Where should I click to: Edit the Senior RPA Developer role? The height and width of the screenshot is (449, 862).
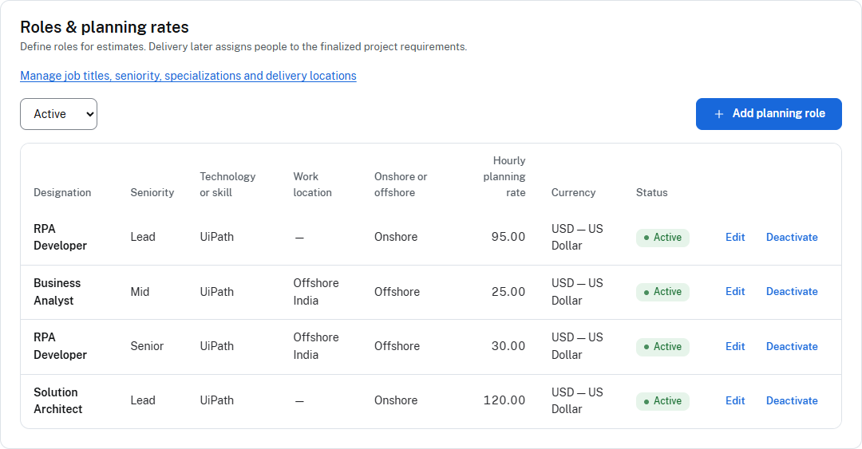point(735,347)
